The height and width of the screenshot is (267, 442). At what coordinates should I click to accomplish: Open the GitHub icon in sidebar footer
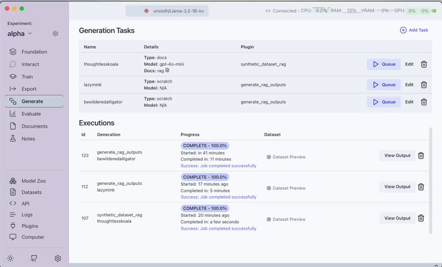click(34, 258)
